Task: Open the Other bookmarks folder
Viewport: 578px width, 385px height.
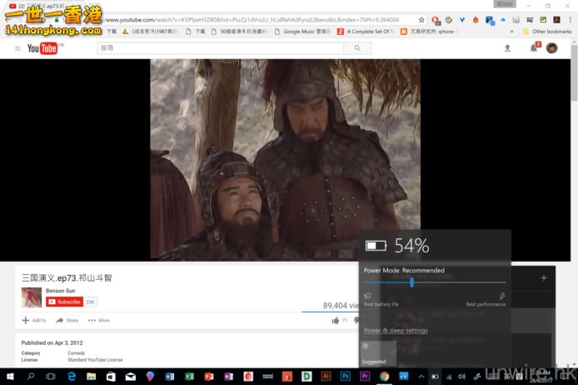Action: (547, 32)
